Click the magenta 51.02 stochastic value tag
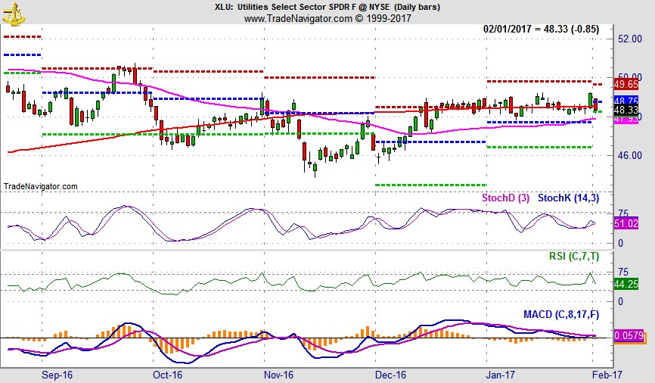The image size is (655, 383). coord(626,224)
